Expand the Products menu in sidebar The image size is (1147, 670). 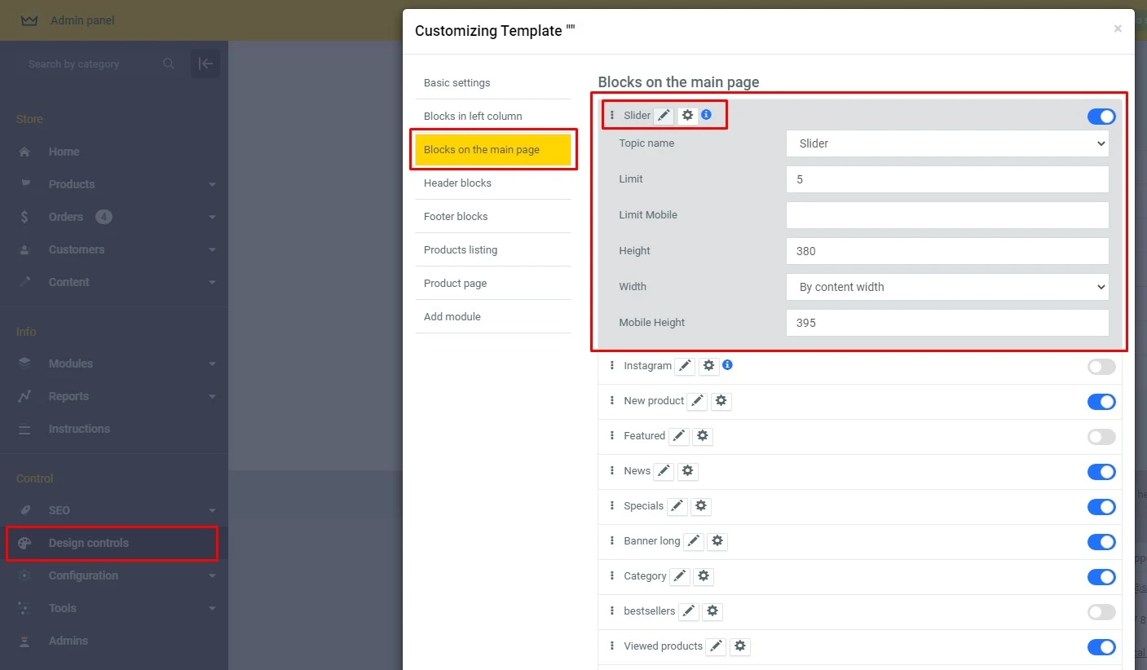(x=72, y=184)
